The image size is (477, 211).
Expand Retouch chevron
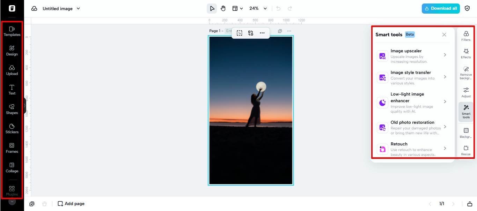445,148
